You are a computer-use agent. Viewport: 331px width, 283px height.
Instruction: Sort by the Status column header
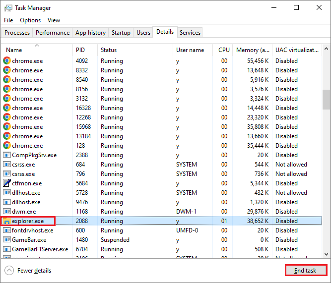tap(135, 50)
